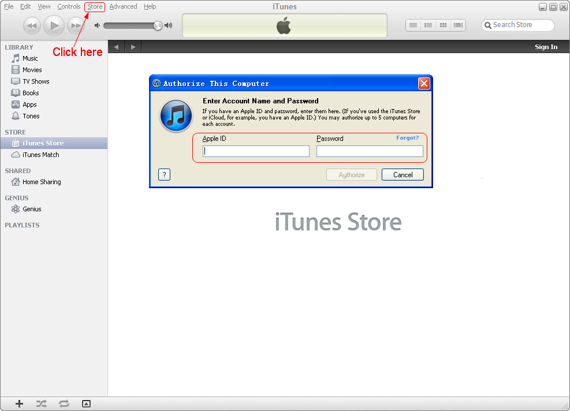Viewport: 570px width, 411px height.
Task: Click the TV Shows screen icon
Action: point(16,81)
